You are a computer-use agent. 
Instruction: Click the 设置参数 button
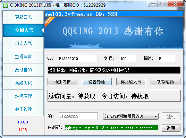point(97,81)
